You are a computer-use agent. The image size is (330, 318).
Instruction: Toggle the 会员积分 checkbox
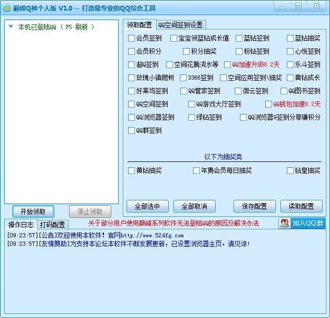[132, 51]
